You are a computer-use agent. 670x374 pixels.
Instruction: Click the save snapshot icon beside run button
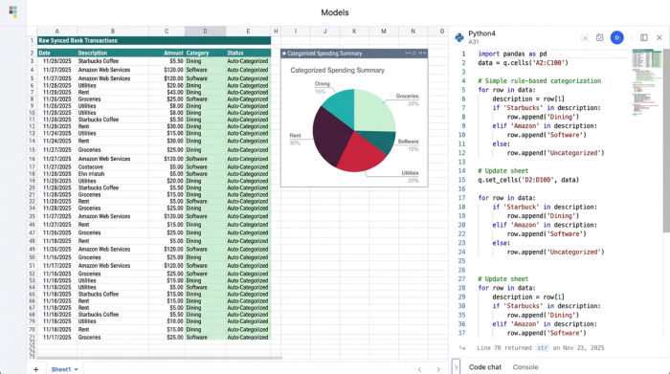tap(599, 37)
